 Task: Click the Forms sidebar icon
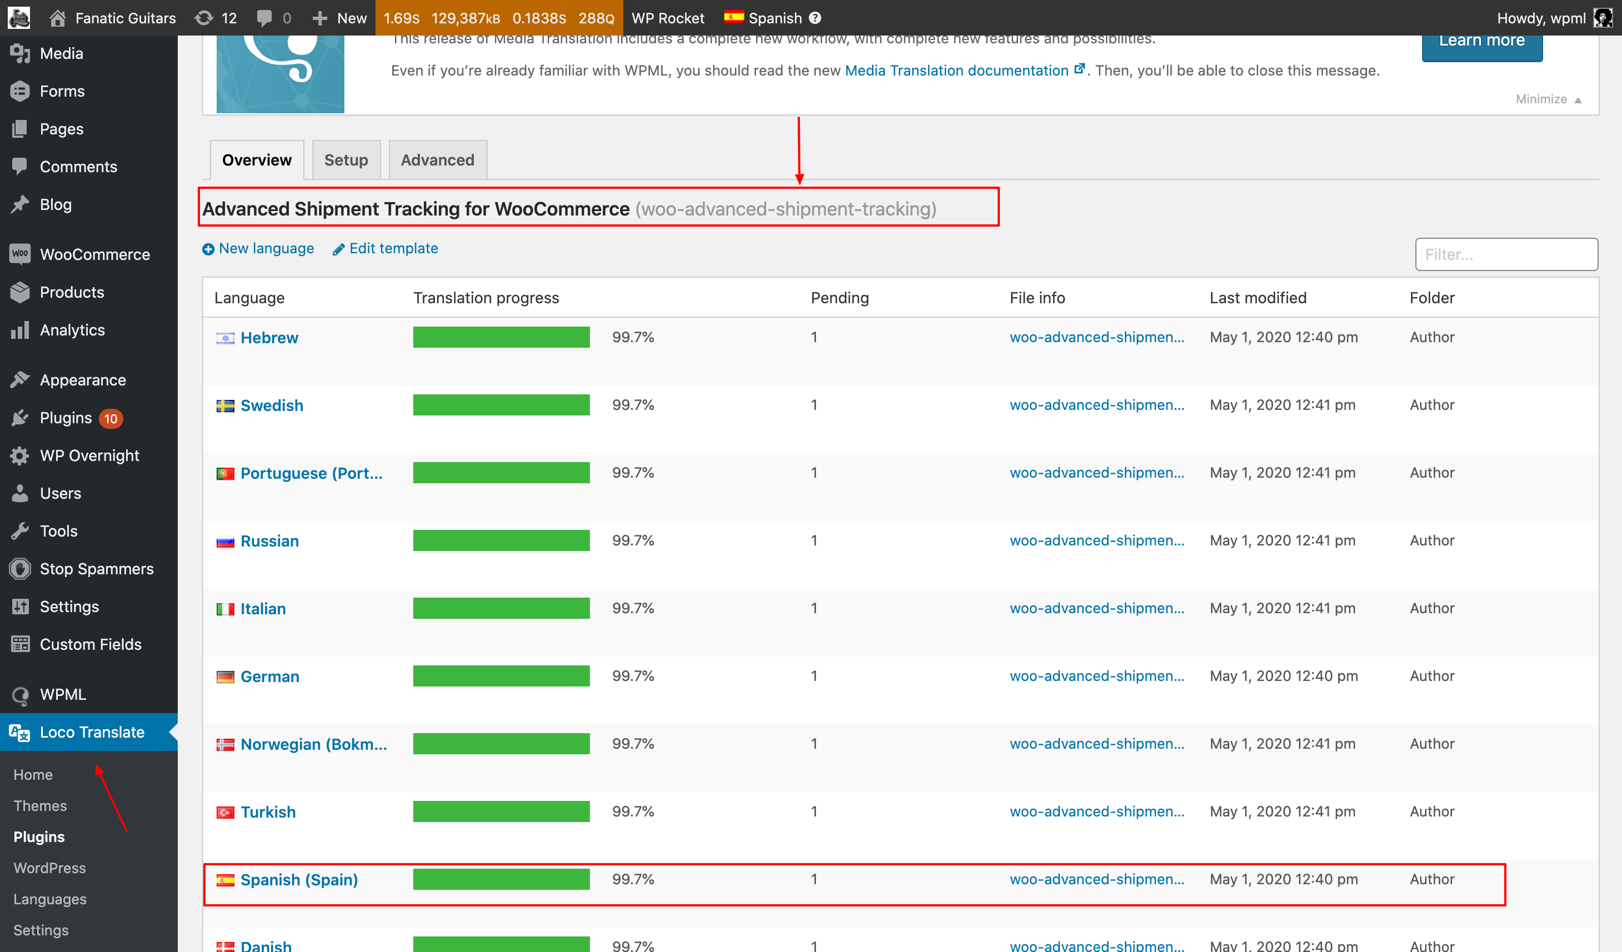tap(20, 92)
